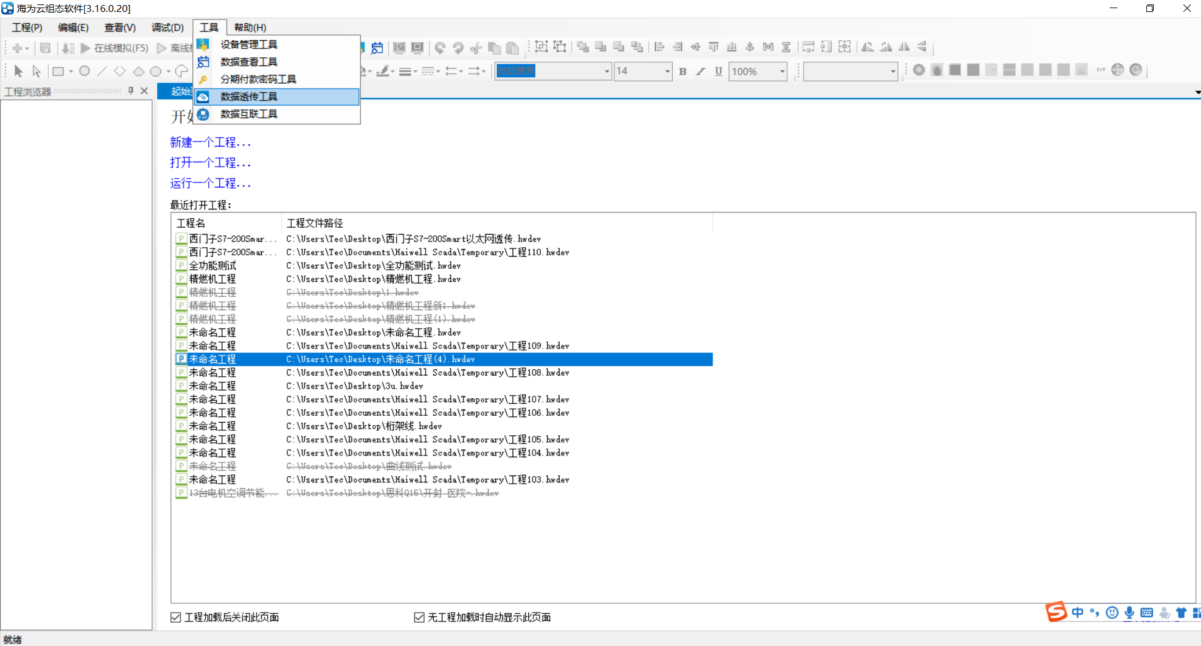Viewport: 1201px width, 646px height.
Task: Click the Align bottom icon
Action: pyautogui.click(x=731, y=47)
